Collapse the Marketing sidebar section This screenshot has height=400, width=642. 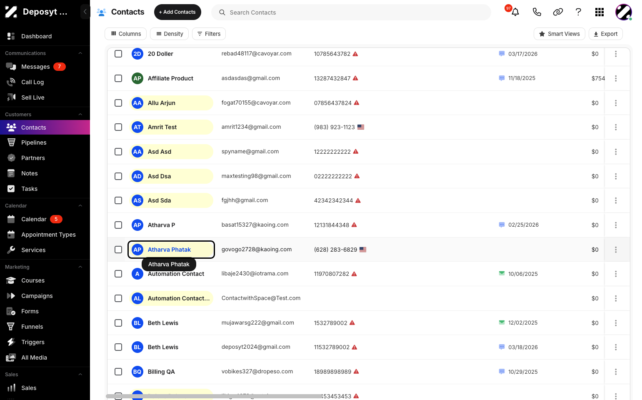point(80,267)
